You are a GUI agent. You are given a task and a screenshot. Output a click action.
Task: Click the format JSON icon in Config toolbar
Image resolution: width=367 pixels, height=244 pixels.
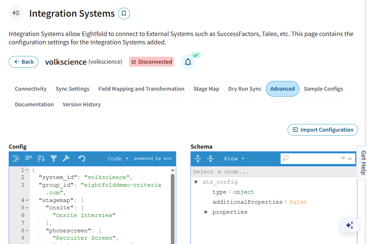tap(16, 159)
